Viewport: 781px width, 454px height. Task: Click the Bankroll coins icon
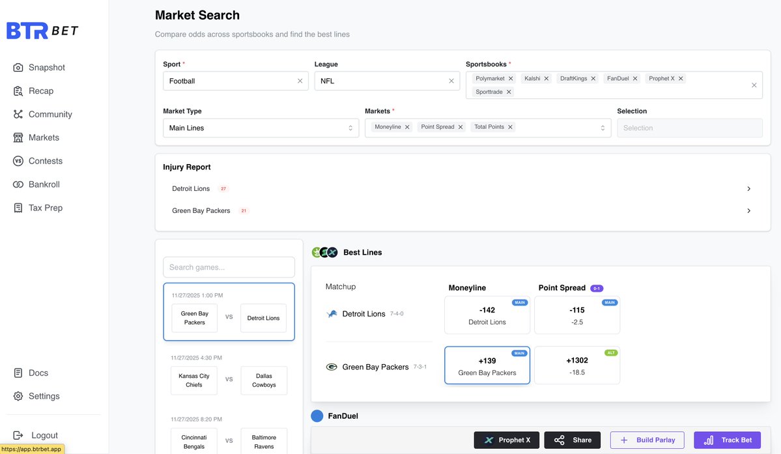(18, 184)
